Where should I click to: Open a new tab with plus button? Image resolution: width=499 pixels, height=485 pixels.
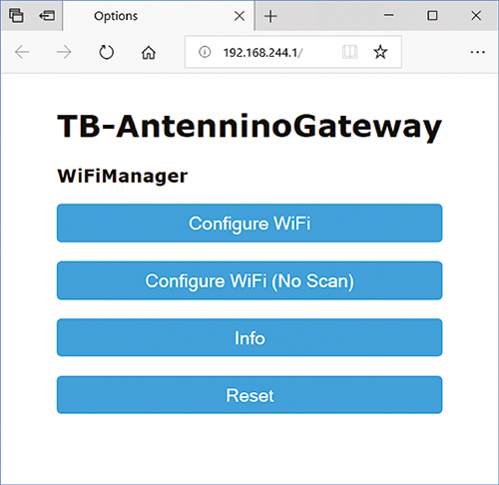point(270,16)
